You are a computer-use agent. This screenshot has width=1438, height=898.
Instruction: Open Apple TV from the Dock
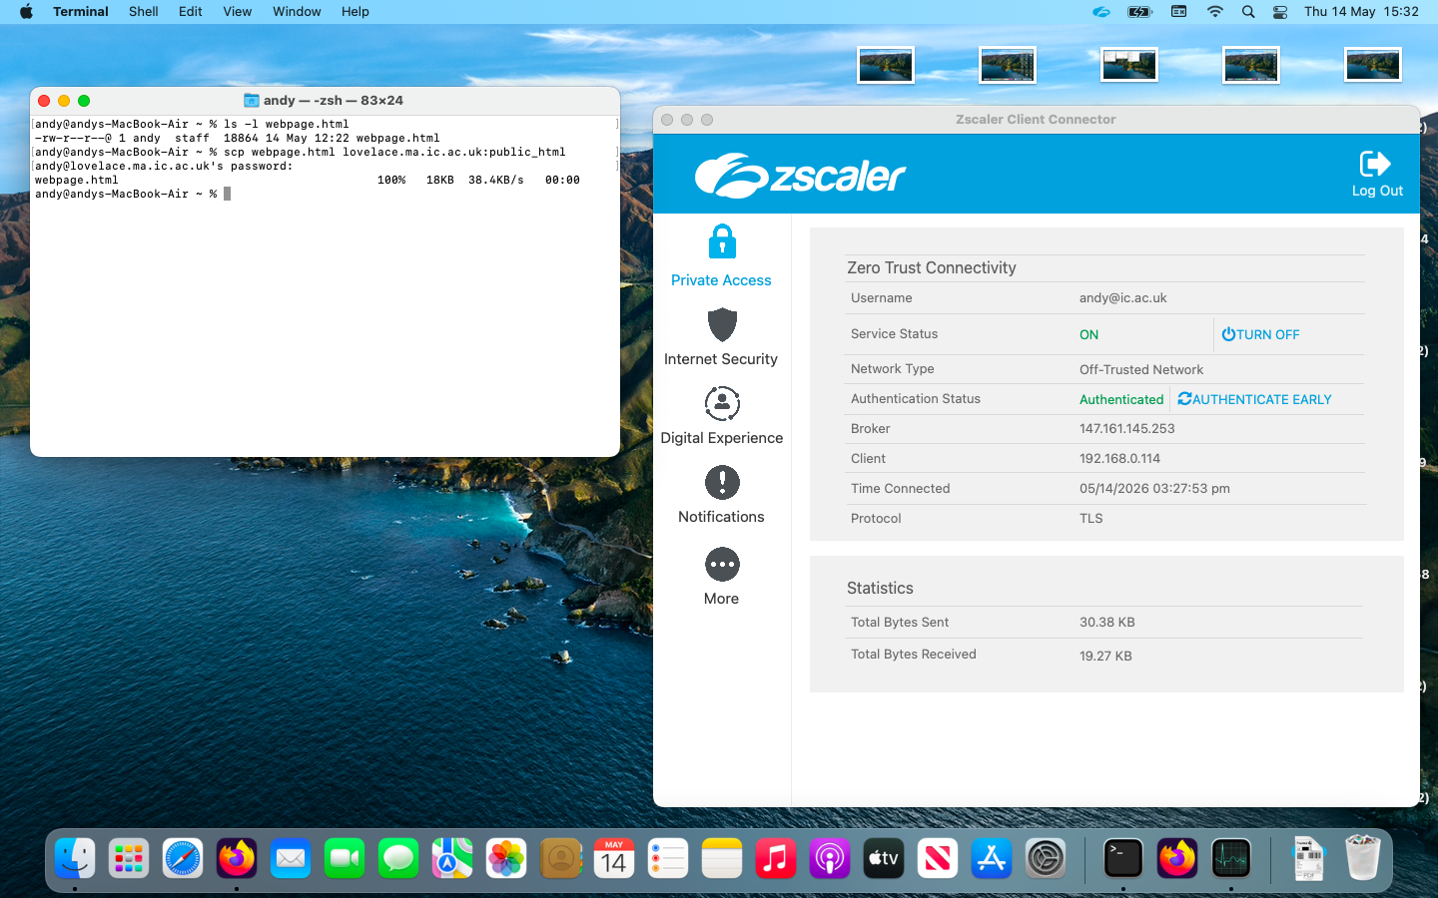click(884, 858)
